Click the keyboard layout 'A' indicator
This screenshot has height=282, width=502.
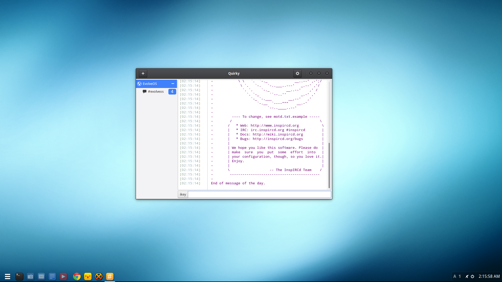pyautogui.click(x=455, y=276)
